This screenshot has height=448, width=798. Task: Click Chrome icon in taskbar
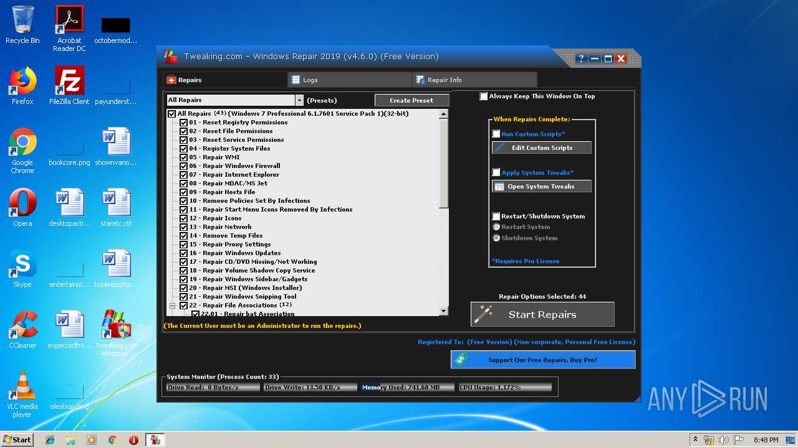tap(112, 440)
